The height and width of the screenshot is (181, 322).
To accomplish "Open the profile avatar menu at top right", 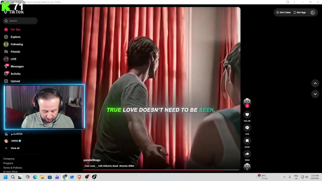I will click(x=312, y=12).
